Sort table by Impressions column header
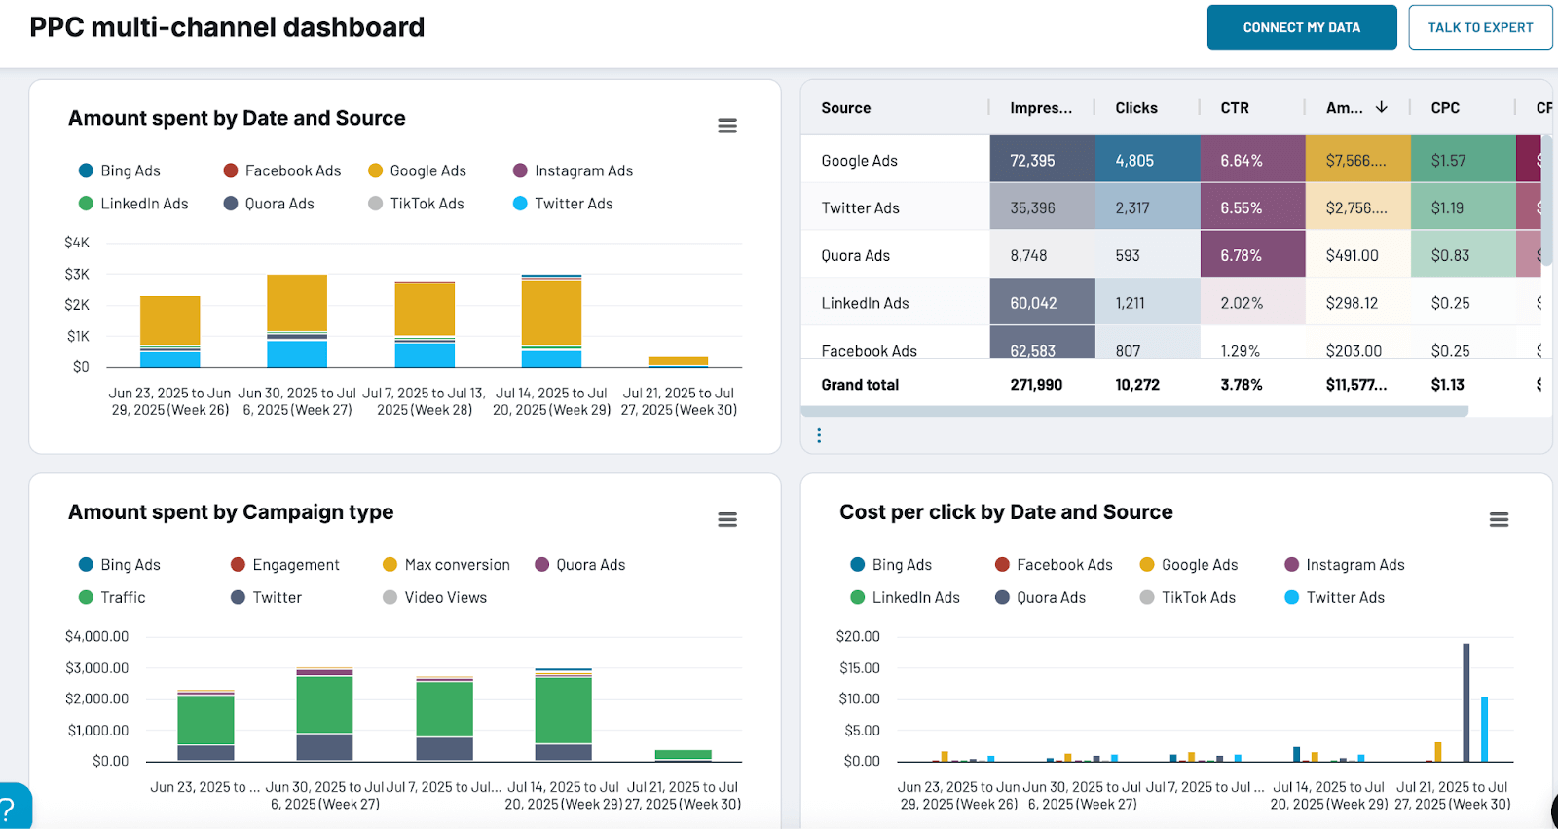Screen dimensions: 1558x829 1040,108
